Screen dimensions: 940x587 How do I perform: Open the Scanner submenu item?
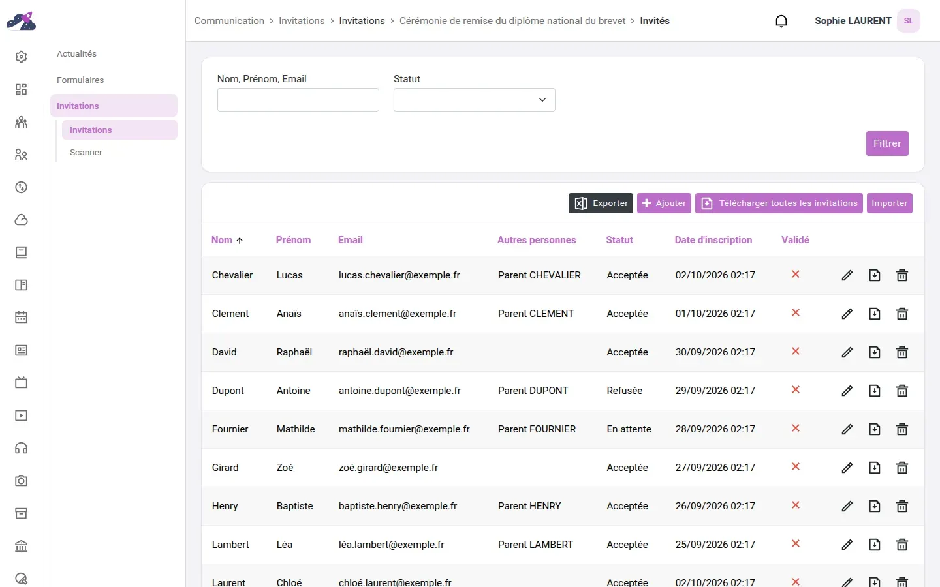coord(86,153)
